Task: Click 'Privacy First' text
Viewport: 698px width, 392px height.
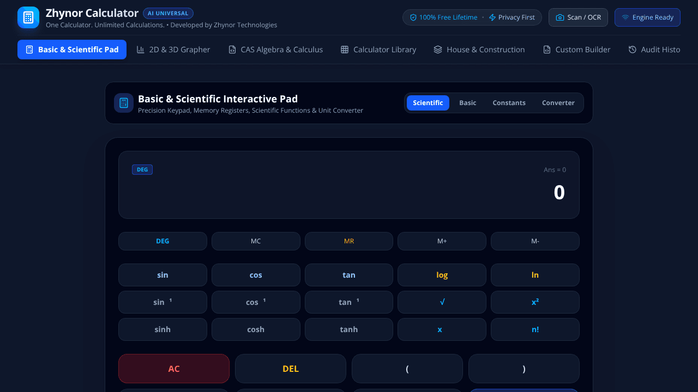Action: pyautogui.click(x=516, y=17)
